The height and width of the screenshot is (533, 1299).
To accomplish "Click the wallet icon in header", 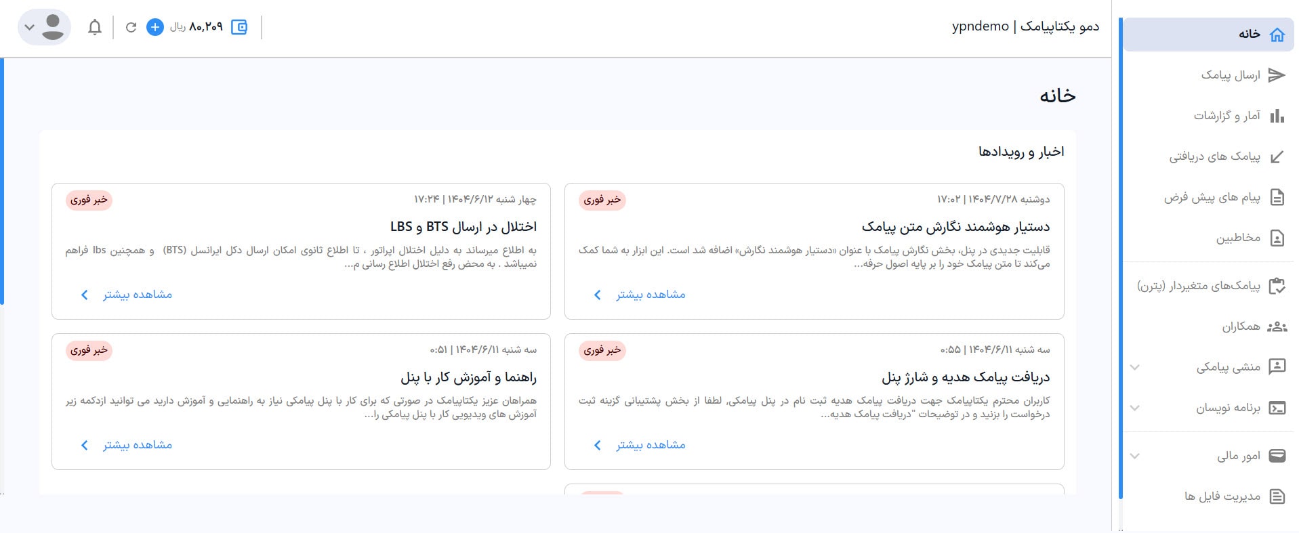I will click(x=239, y=27).
